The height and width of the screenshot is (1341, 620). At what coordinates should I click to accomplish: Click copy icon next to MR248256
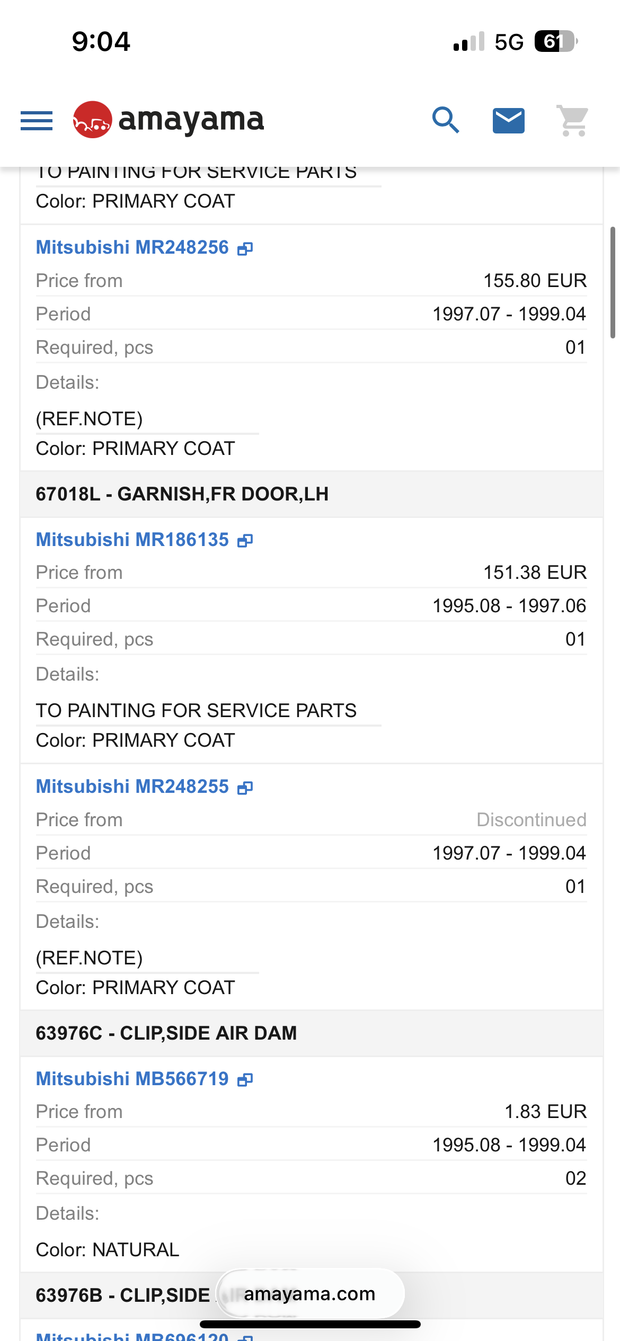pos(245,248)
